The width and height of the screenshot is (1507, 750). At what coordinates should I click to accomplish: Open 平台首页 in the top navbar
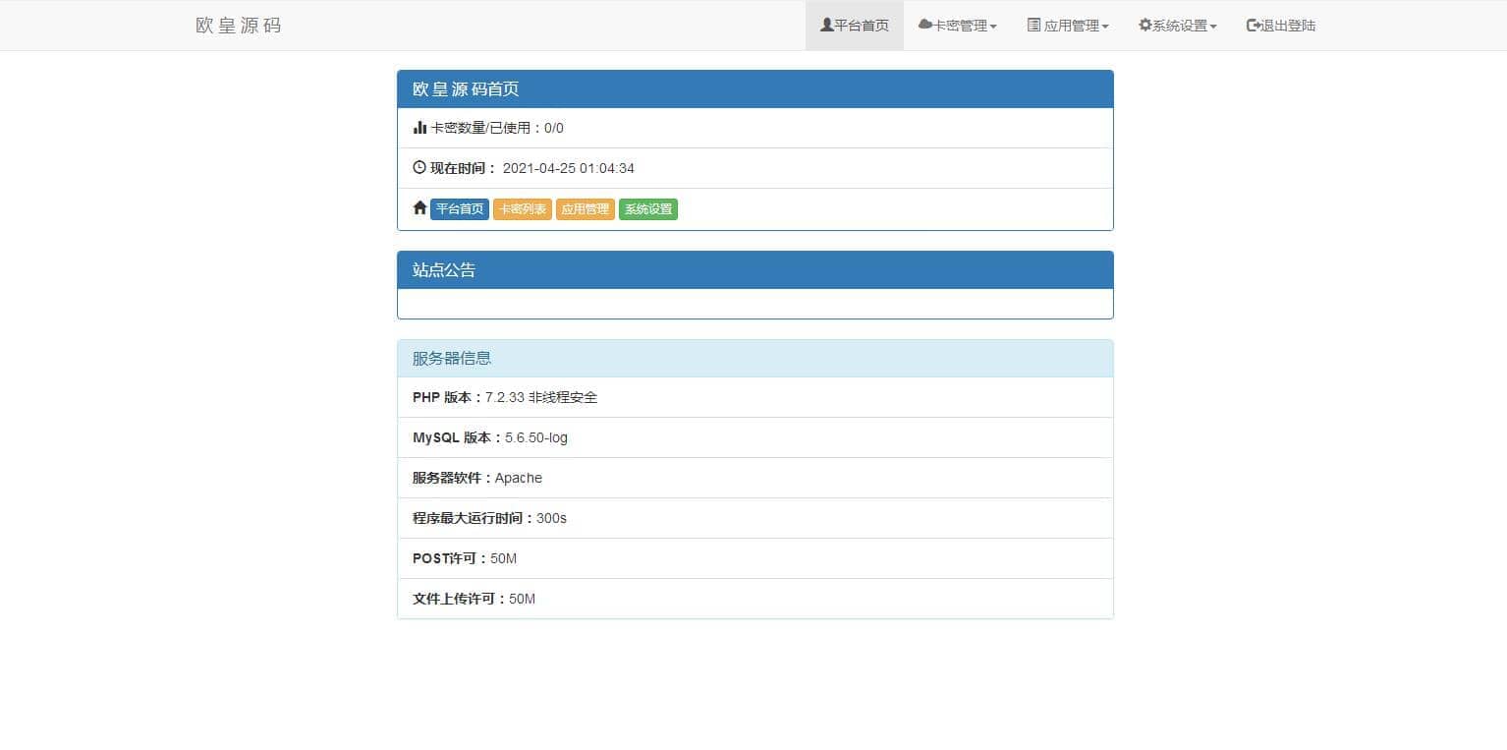pyautogui.click(x=855, y=26)
